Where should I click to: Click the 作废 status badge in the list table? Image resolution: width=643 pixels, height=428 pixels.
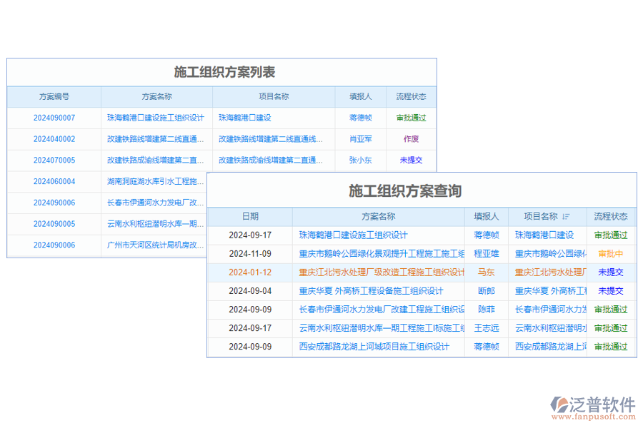coord(409,139)
